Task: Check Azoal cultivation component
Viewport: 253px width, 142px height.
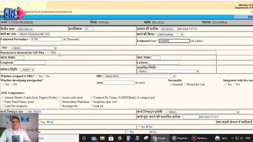Action: pyautogui.click(x=60, y=97)
